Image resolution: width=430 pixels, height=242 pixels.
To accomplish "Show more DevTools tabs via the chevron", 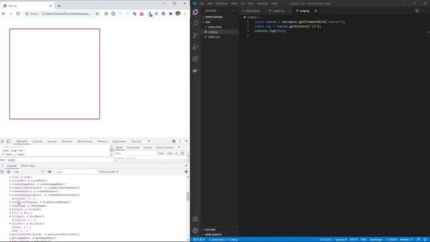I will tap(148, 141).
